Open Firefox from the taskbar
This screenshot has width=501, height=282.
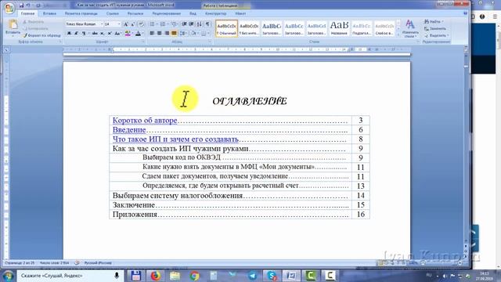(x=156, y=275)
